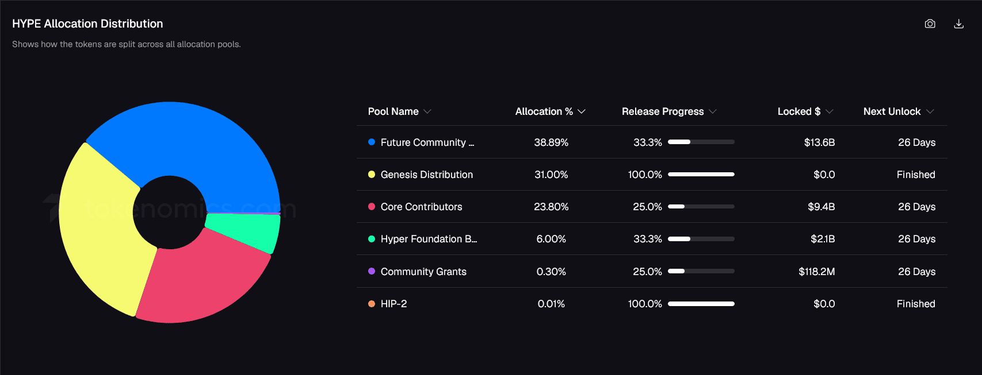The height and width of the screenshot is (375, 982).
Task: Click the $13.6B locked value
Action: point(820,142)
